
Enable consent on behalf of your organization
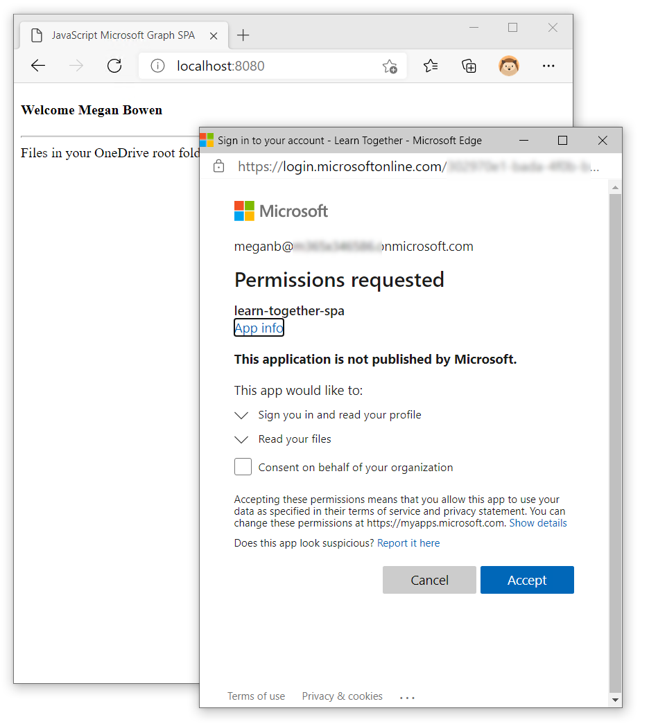243,467
